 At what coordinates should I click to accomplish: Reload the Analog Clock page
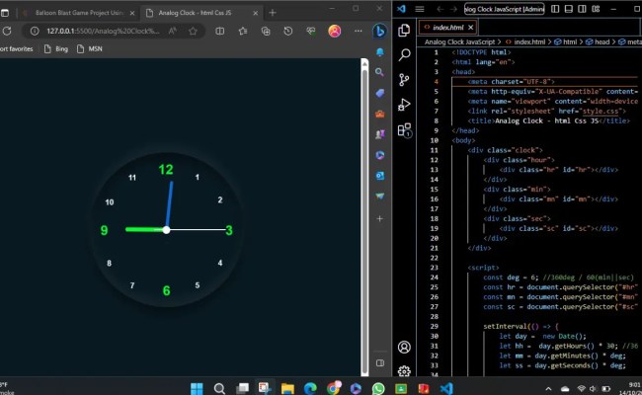click(7, 31)
